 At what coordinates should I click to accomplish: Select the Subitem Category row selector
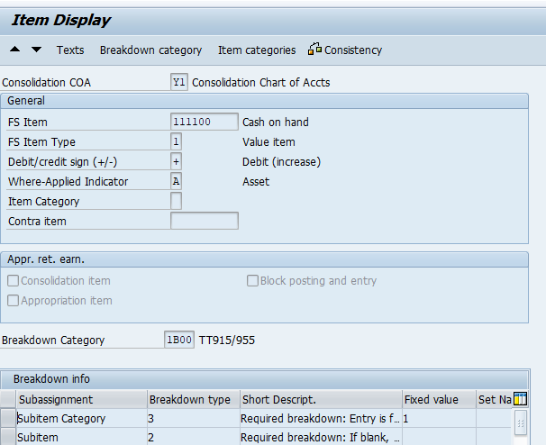[8, 418]
